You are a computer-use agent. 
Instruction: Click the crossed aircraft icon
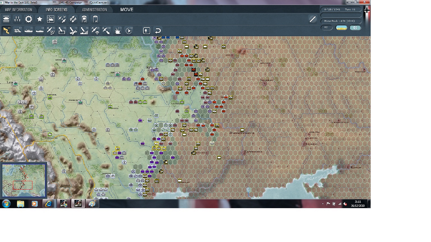(73, 19)
